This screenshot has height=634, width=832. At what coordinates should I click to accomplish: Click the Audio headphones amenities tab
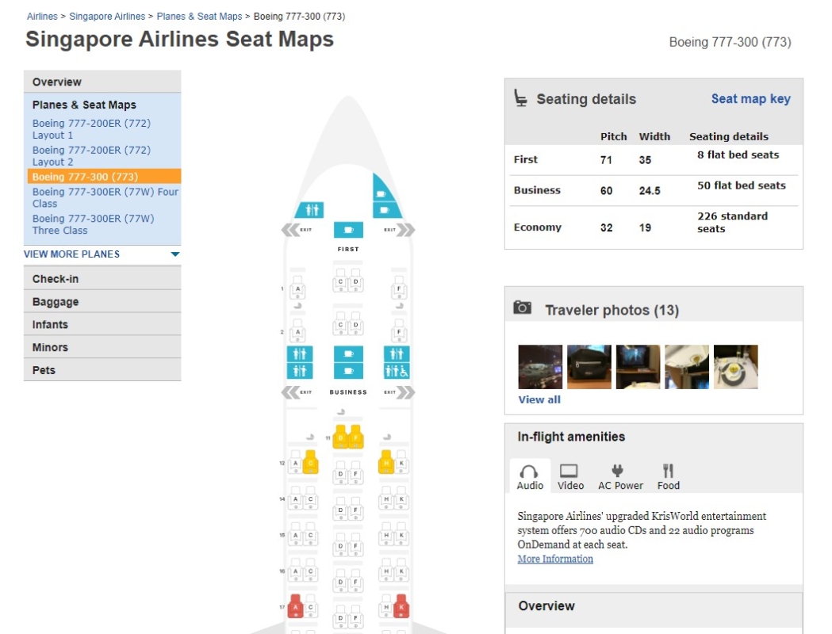(530, 477)
